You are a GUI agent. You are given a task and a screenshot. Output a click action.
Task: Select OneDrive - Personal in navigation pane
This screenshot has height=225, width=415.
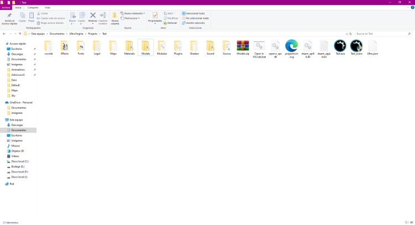point(21,103)
